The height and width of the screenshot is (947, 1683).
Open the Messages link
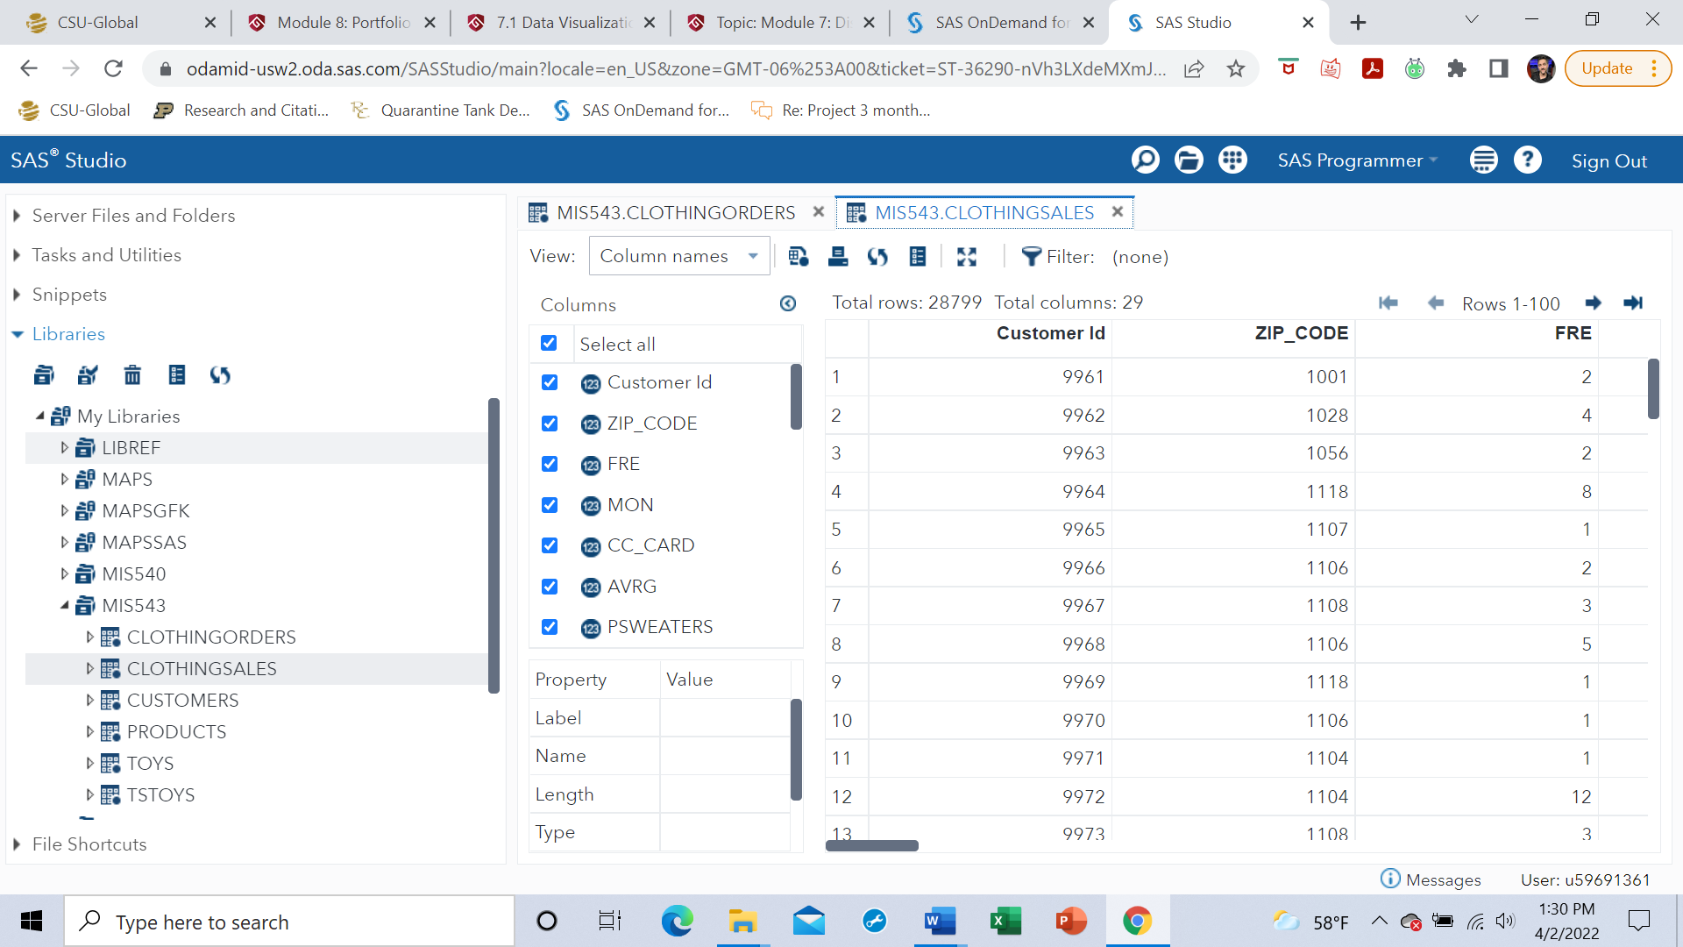1442,879
